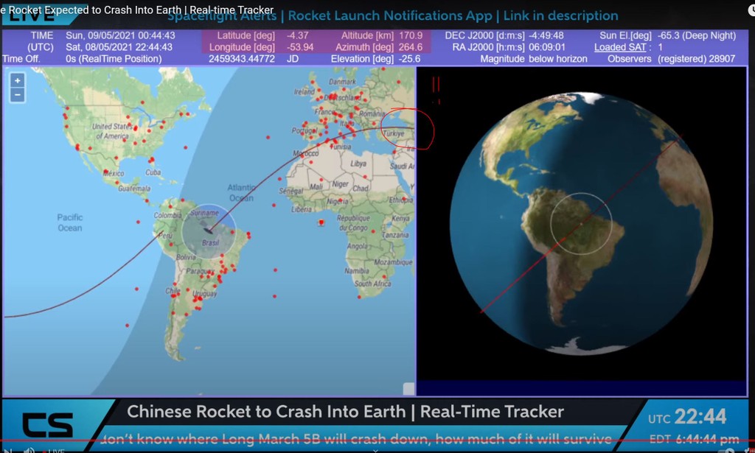The image size is (755, 453).
Task: Click the LIVE indicator in the player controls
Action: pyautogui.click(x=55, y=451)
